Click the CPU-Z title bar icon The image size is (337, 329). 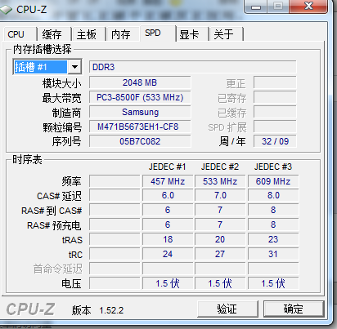pyautogui.click(x=6, y=10)
